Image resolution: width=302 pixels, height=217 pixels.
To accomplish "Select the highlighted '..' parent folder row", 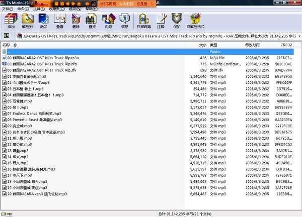I will coord(148,52).
